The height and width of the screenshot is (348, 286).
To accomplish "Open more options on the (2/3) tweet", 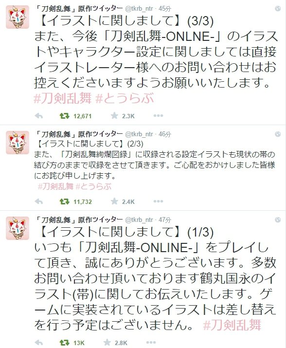I will 158,201.
